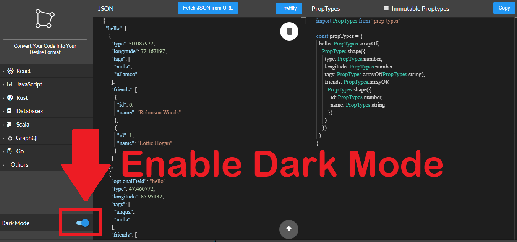Check the Immutable Proptypes checkbox
The height and width of the screenshot is (242, 517).
click(386, 8)
